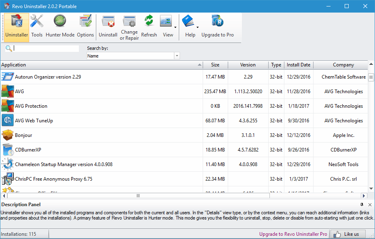Pin the Description Panel

(362, 205)
